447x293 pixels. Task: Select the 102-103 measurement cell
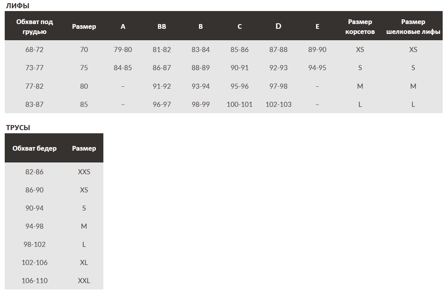click(279, 105)
